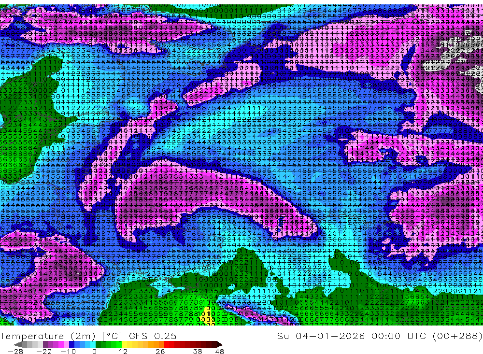Click the yellow swatch above 12 on scale

point(125,344)
